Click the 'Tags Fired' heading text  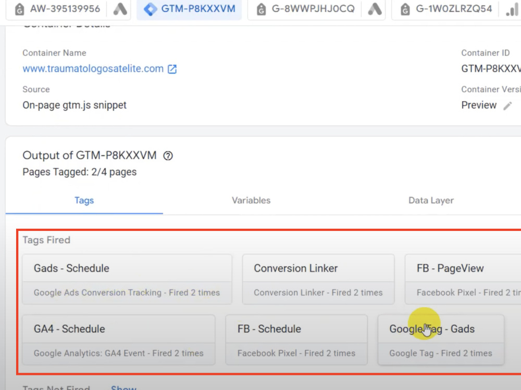46,240
